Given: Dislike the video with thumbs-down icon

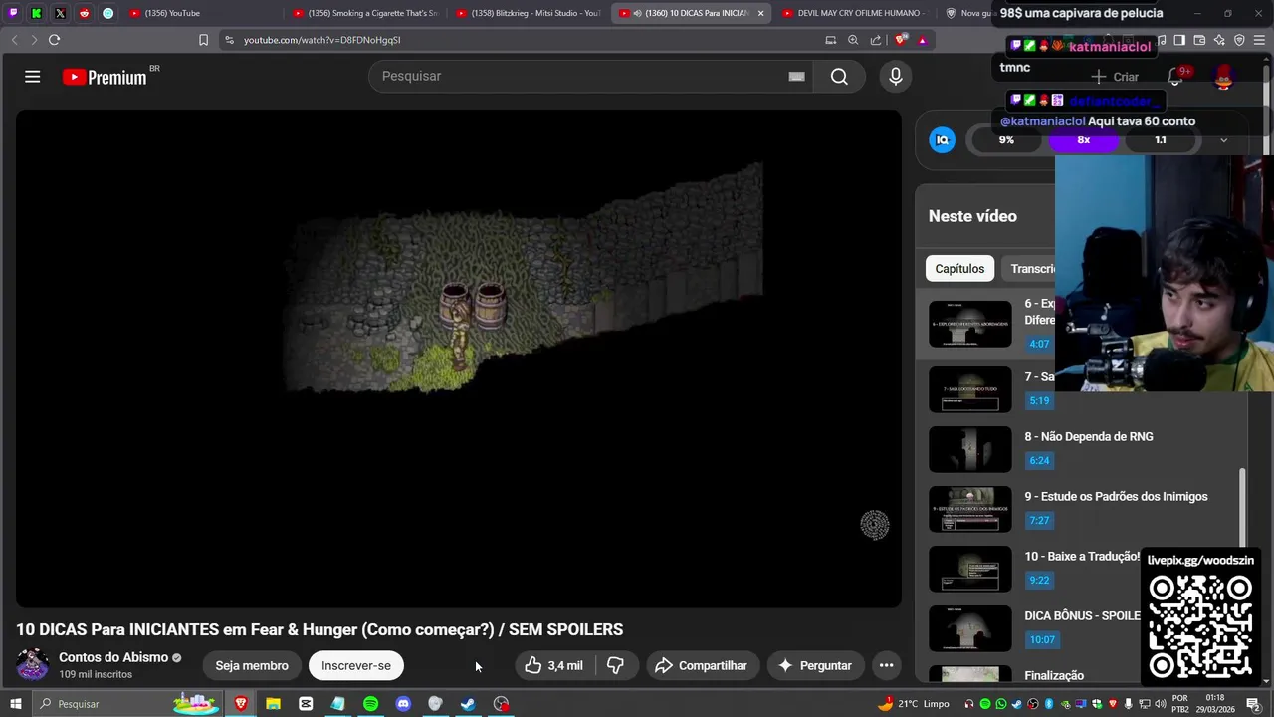Looking at the screenshot, I should (x=615, y=665).
